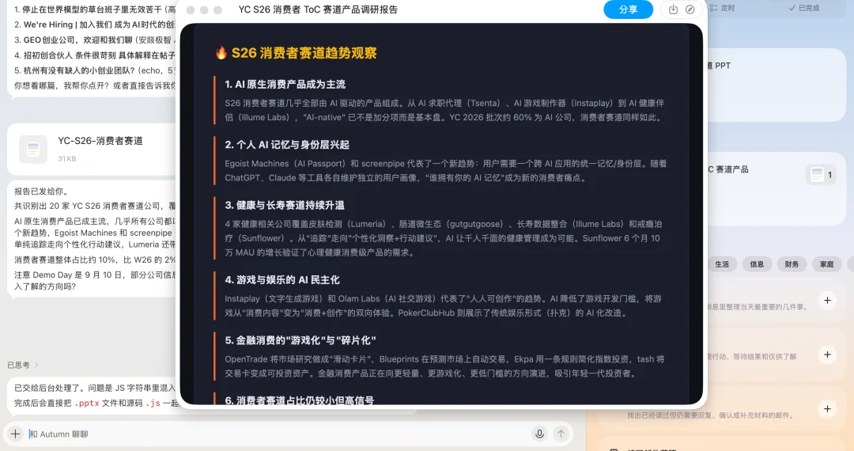Viewport: 854px width, 451px height.
Task: Select the 财务 category chip
Action: tap(792, 264)
